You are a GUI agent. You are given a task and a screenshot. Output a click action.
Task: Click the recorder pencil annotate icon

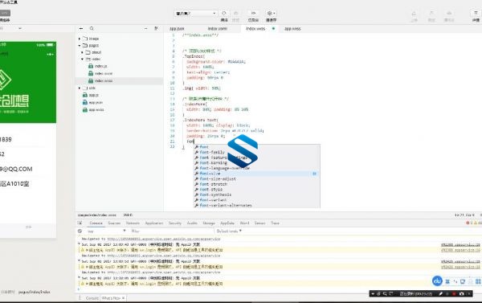(440, 294)
